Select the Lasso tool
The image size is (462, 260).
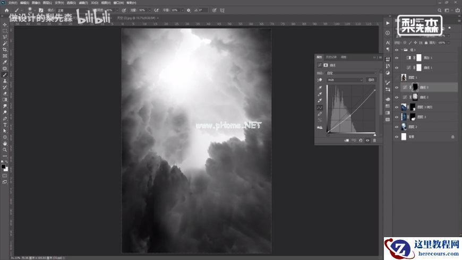[x=5, y=37]
